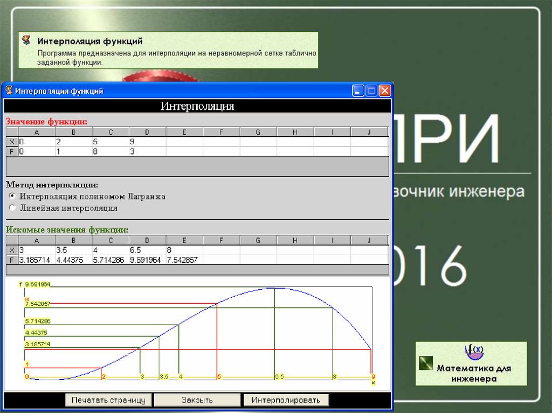Select Линейная интерполяция radio option
552x413 pixels.
click(12, 207)
